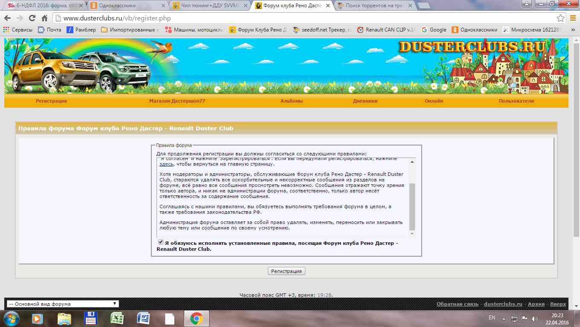
Task: Click the Home icon in the browser toolbar
Action: click(x=44, y=18)
